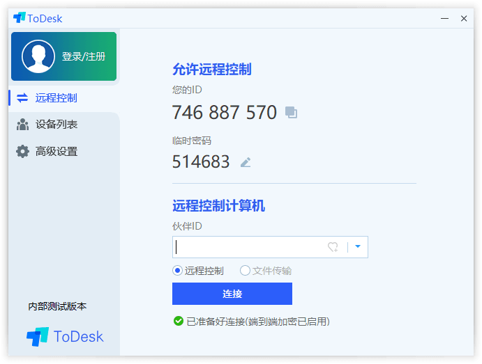The width and height of the screenshot is (482, 364).
Task: Open the 设备列表 device list tab
Action: tap(56, 125)
